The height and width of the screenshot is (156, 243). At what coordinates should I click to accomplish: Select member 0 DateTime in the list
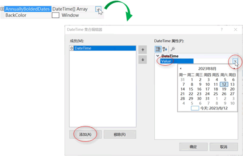(103, 48)
